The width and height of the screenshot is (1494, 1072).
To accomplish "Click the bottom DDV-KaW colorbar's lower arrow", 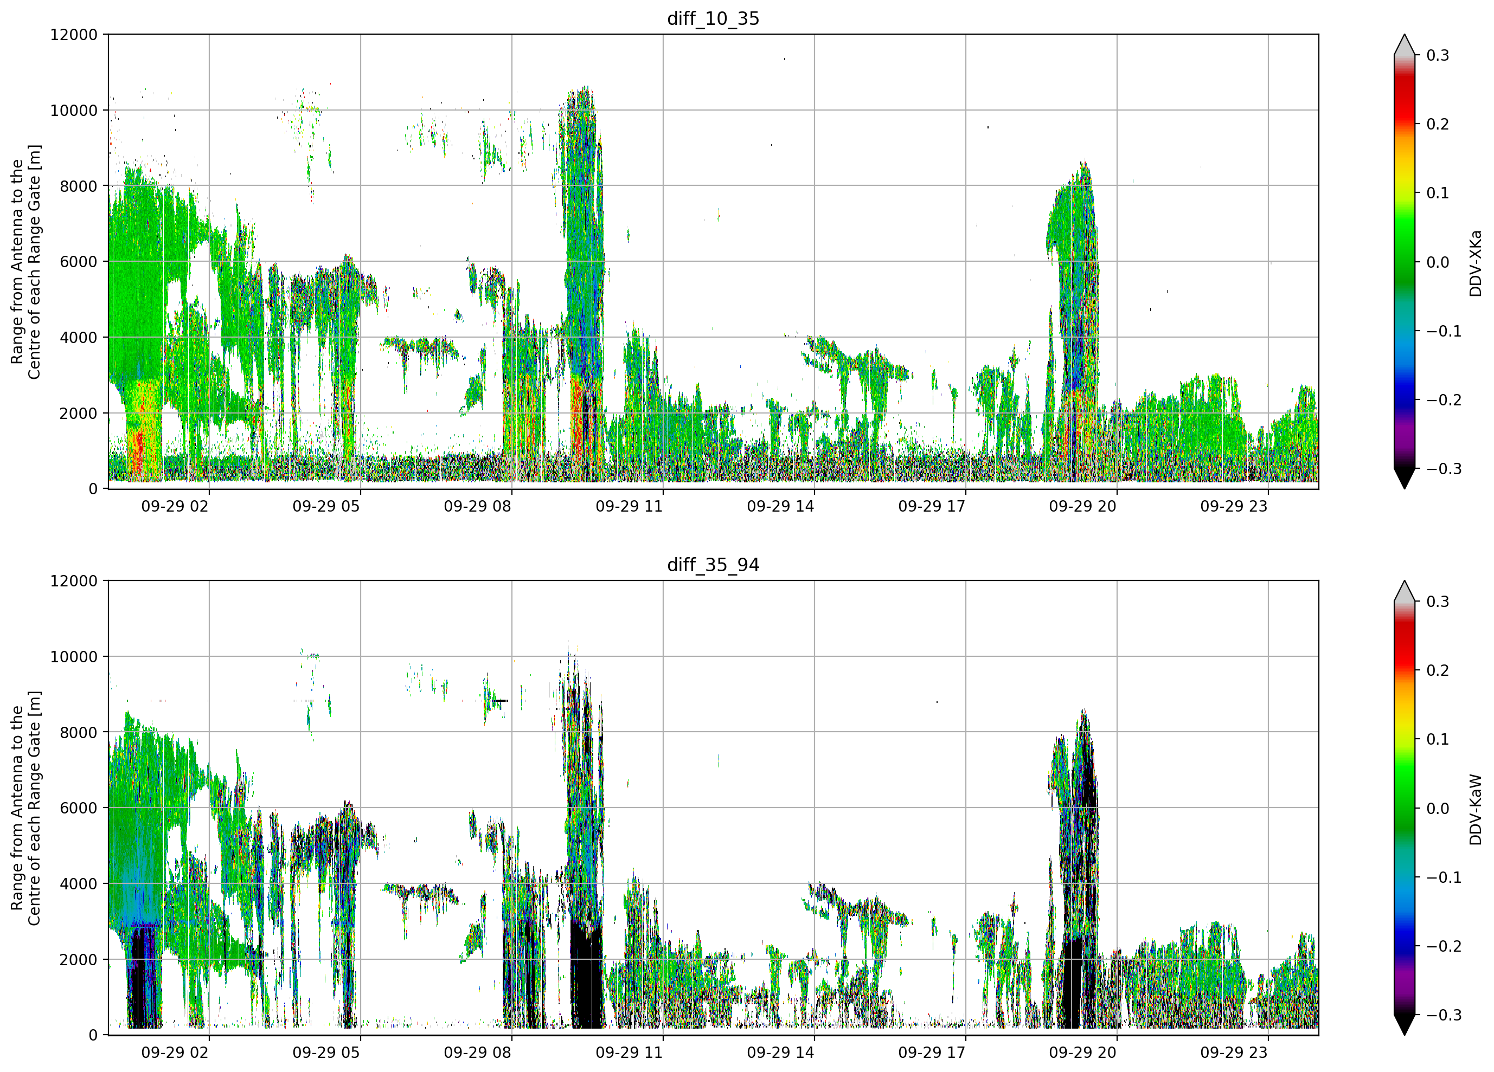I will click(x=1405, y=1025).
